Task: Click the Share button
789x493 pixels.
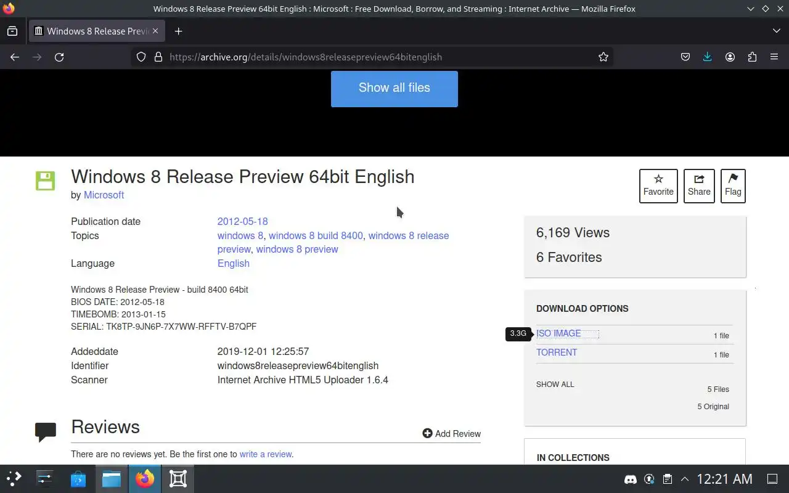Action: [x=699, y=185]
